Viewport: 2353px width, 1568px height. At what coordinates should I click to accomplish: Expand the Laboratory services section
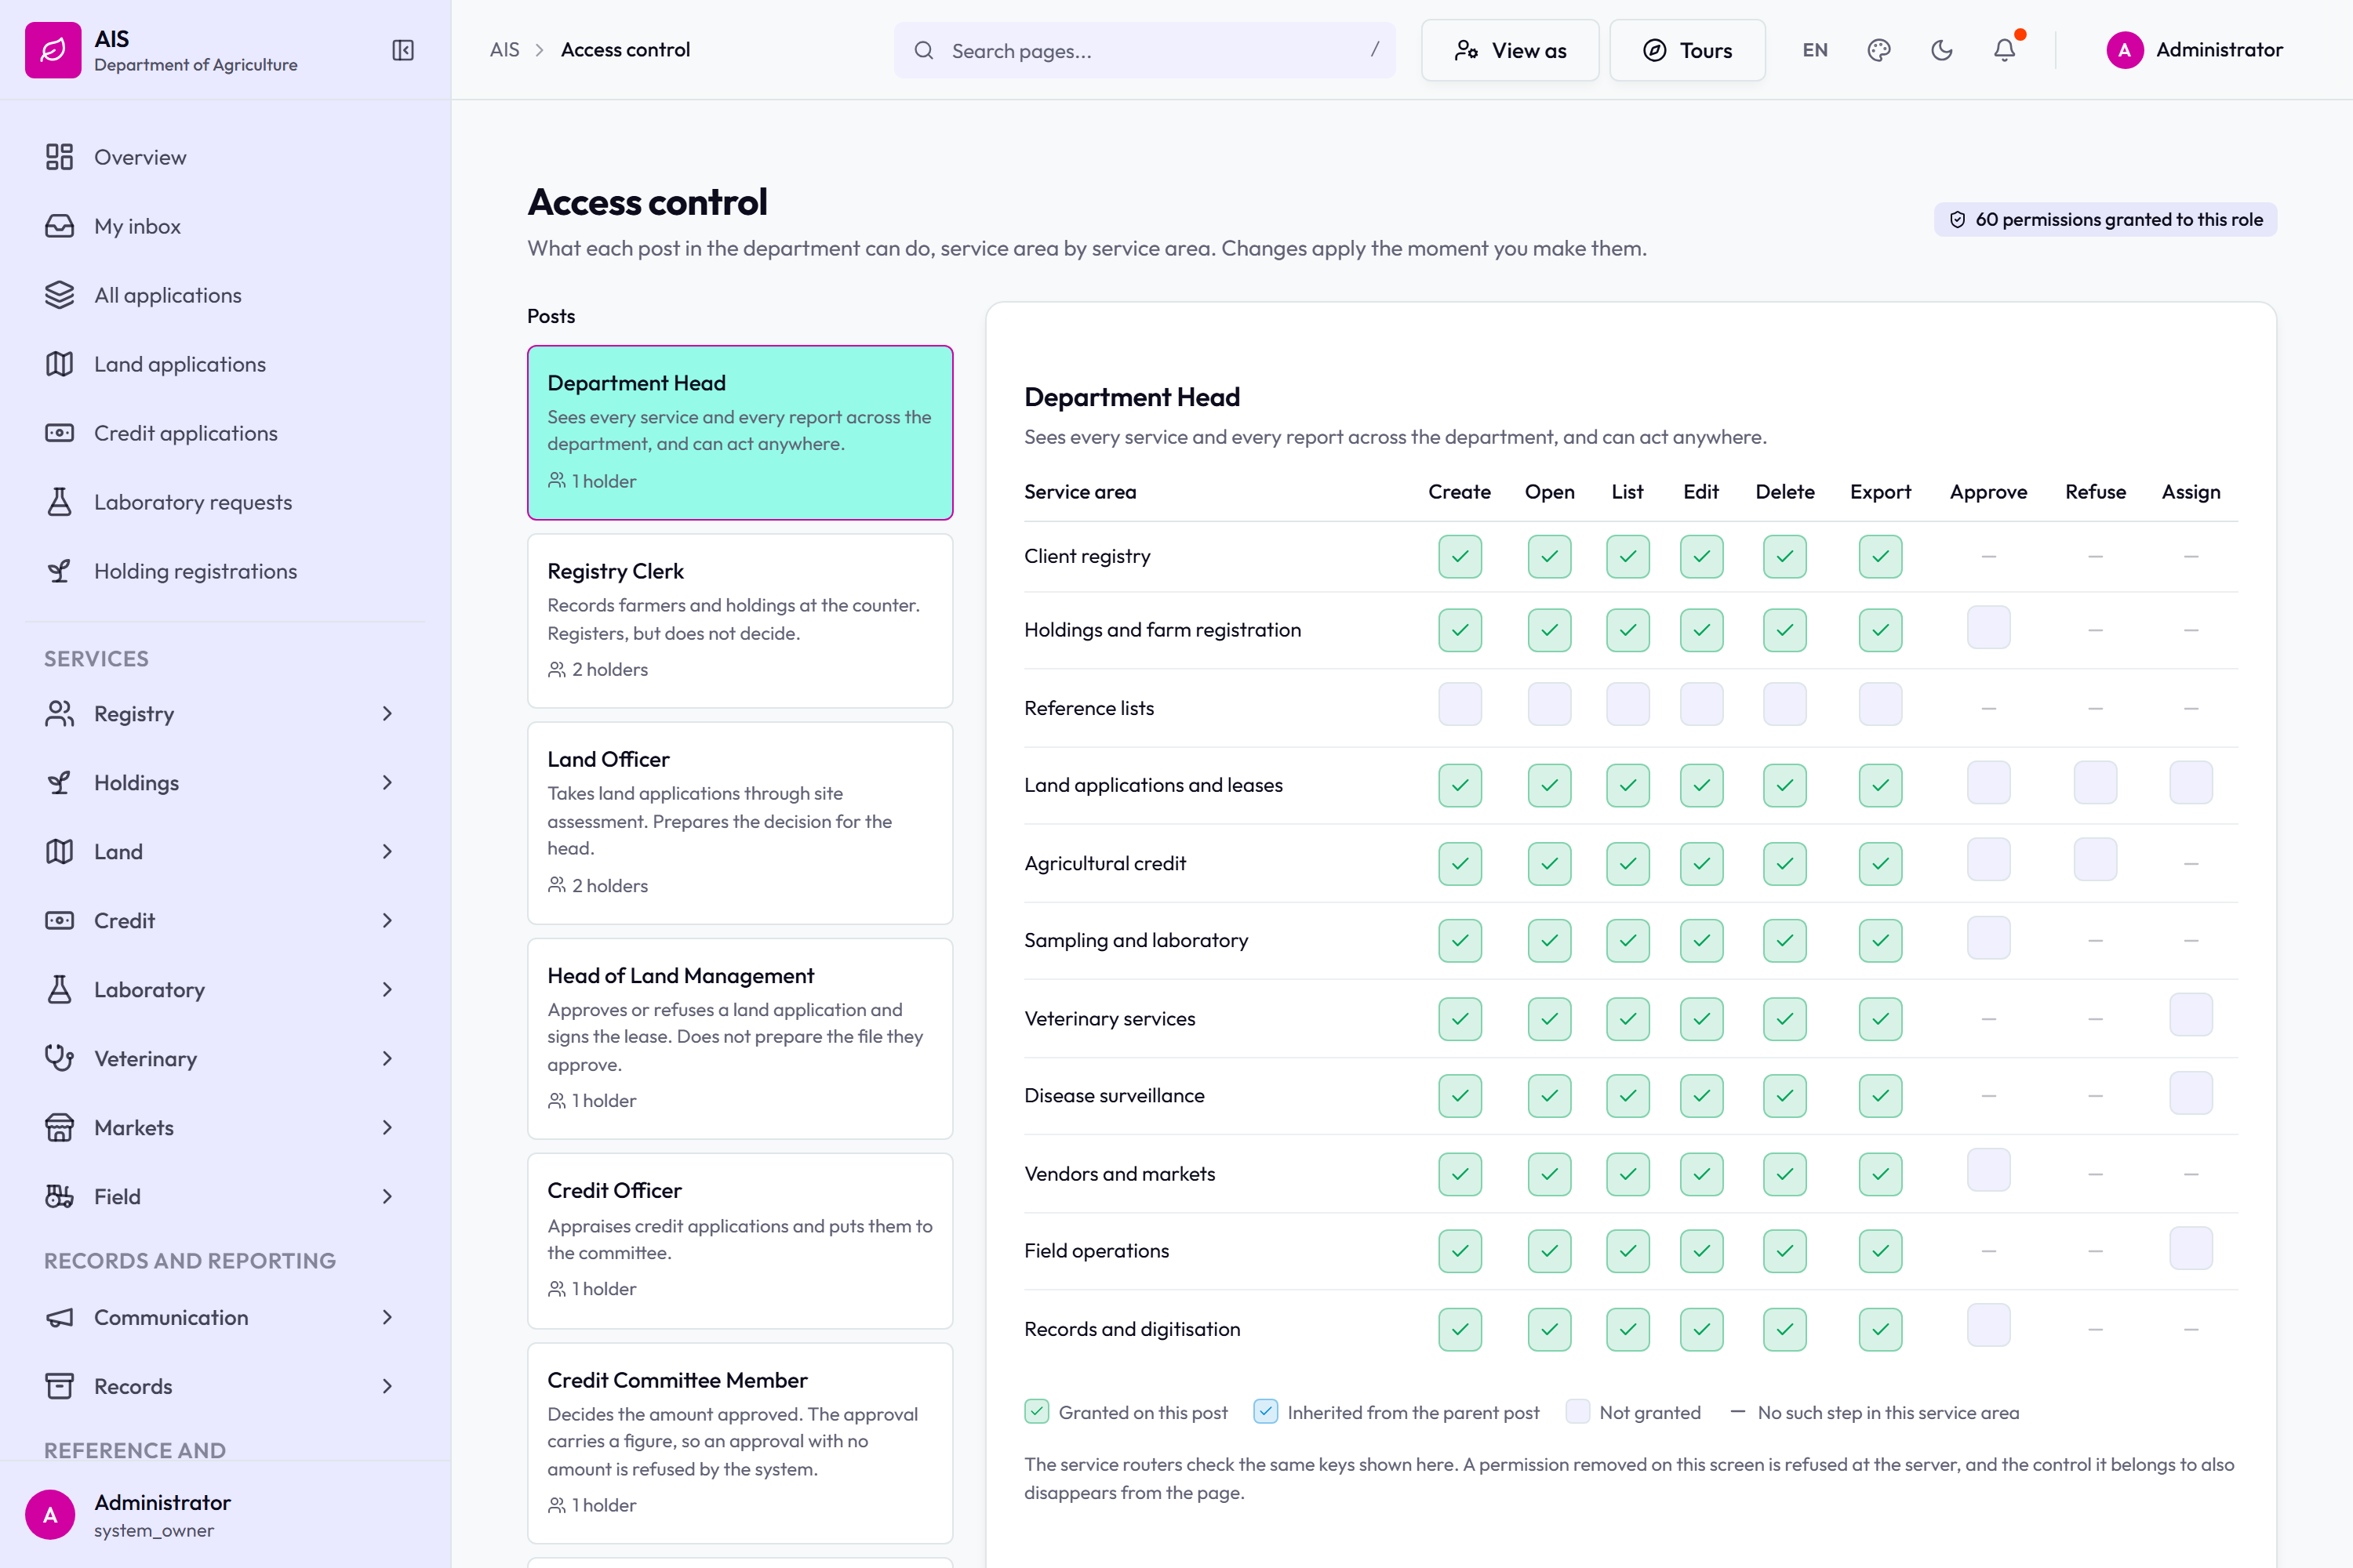[x=225, y=990]
